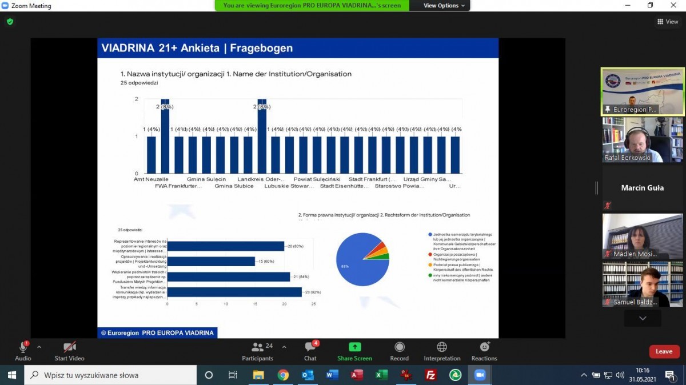Viewport: 686px width, 385px height.
Task: Open Microsoft Word from the taskbar
Action: (332, 375)
